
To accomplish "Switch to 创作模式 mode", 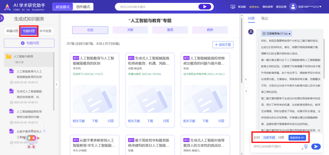I will coord(83,7).
